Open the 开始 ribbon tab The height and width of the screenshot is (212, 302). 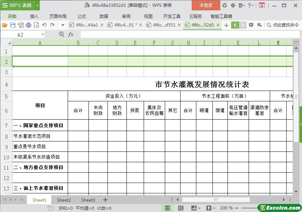[12, 16]
